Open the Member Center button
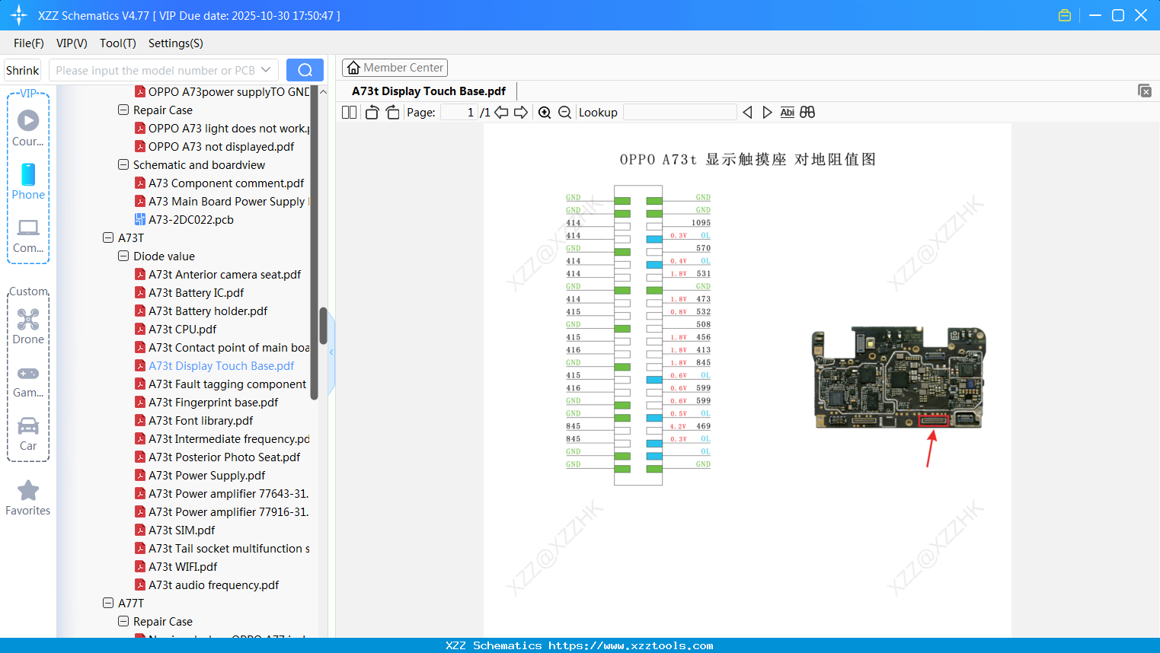The width and height of the screenshot is (1160, 653). pyautogui.click(x=395, y=68)
